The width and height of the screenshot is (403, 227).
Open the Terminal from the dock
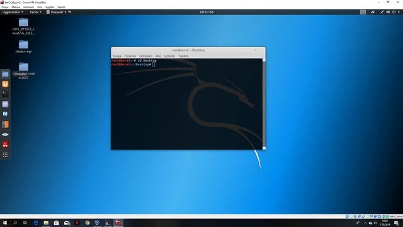[x=5, y=94]
